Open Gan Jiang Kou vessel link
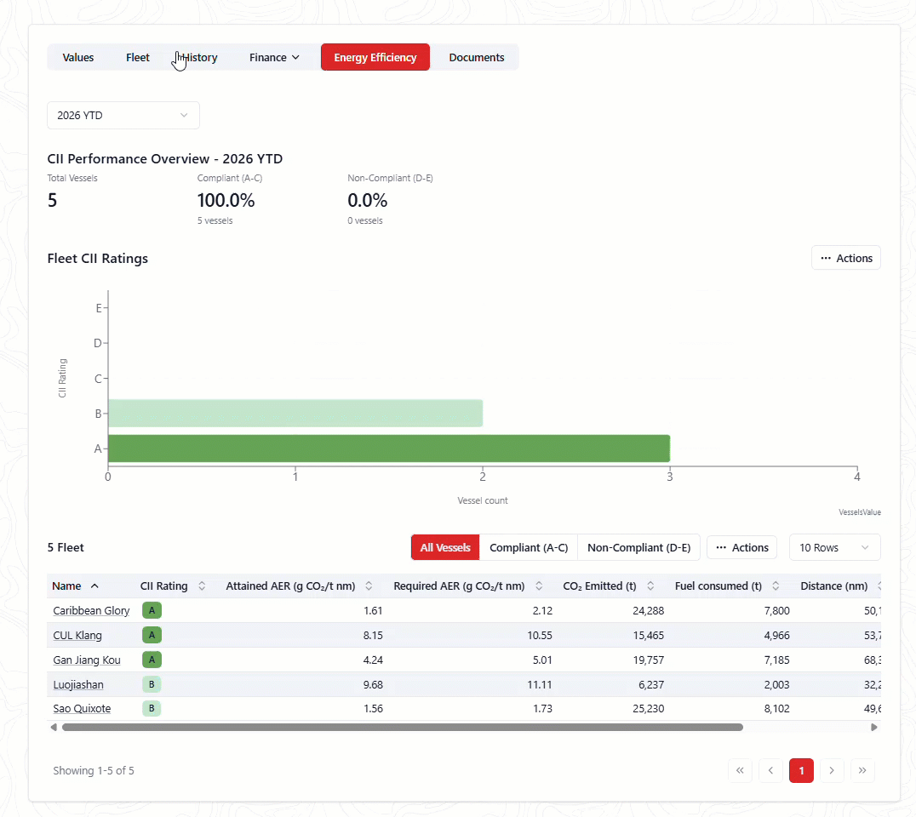Viewport: 916px width, 817px height. click(87, 660)
